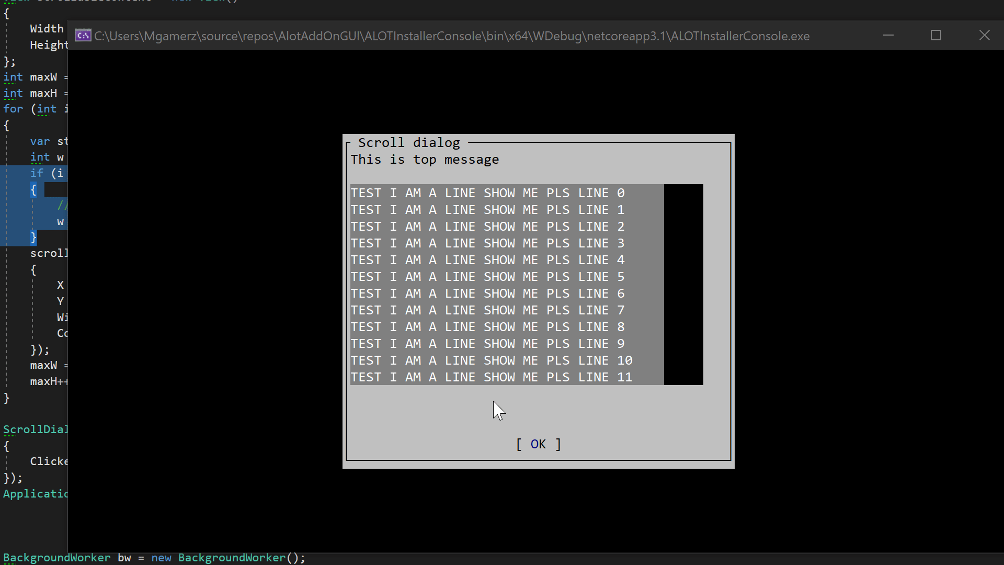The image size is (1004, 565).
Task: Click the 'This is top message' text
Action: [x=425, y=160]
